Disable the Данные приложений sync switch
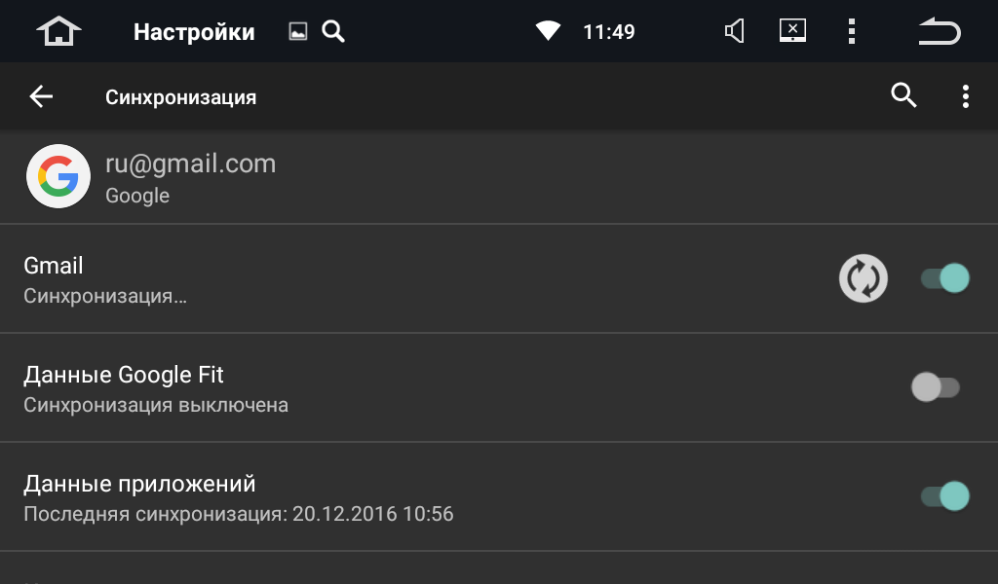The image size is (998, 584). coord(944,496)
